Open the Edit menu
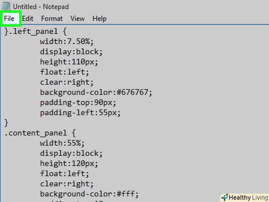The image size is (269, 202). 28,18
